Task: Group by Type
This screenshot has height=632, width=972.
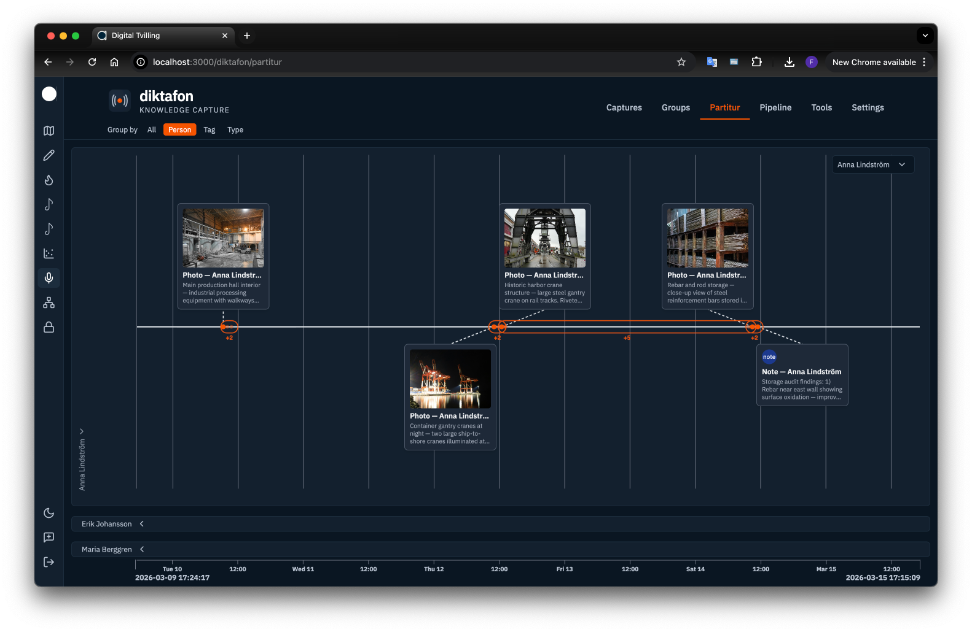Action: [x=235, y=129]
